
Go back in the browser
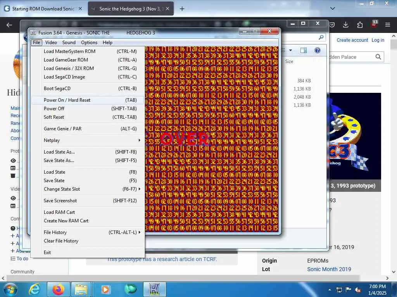9,25
